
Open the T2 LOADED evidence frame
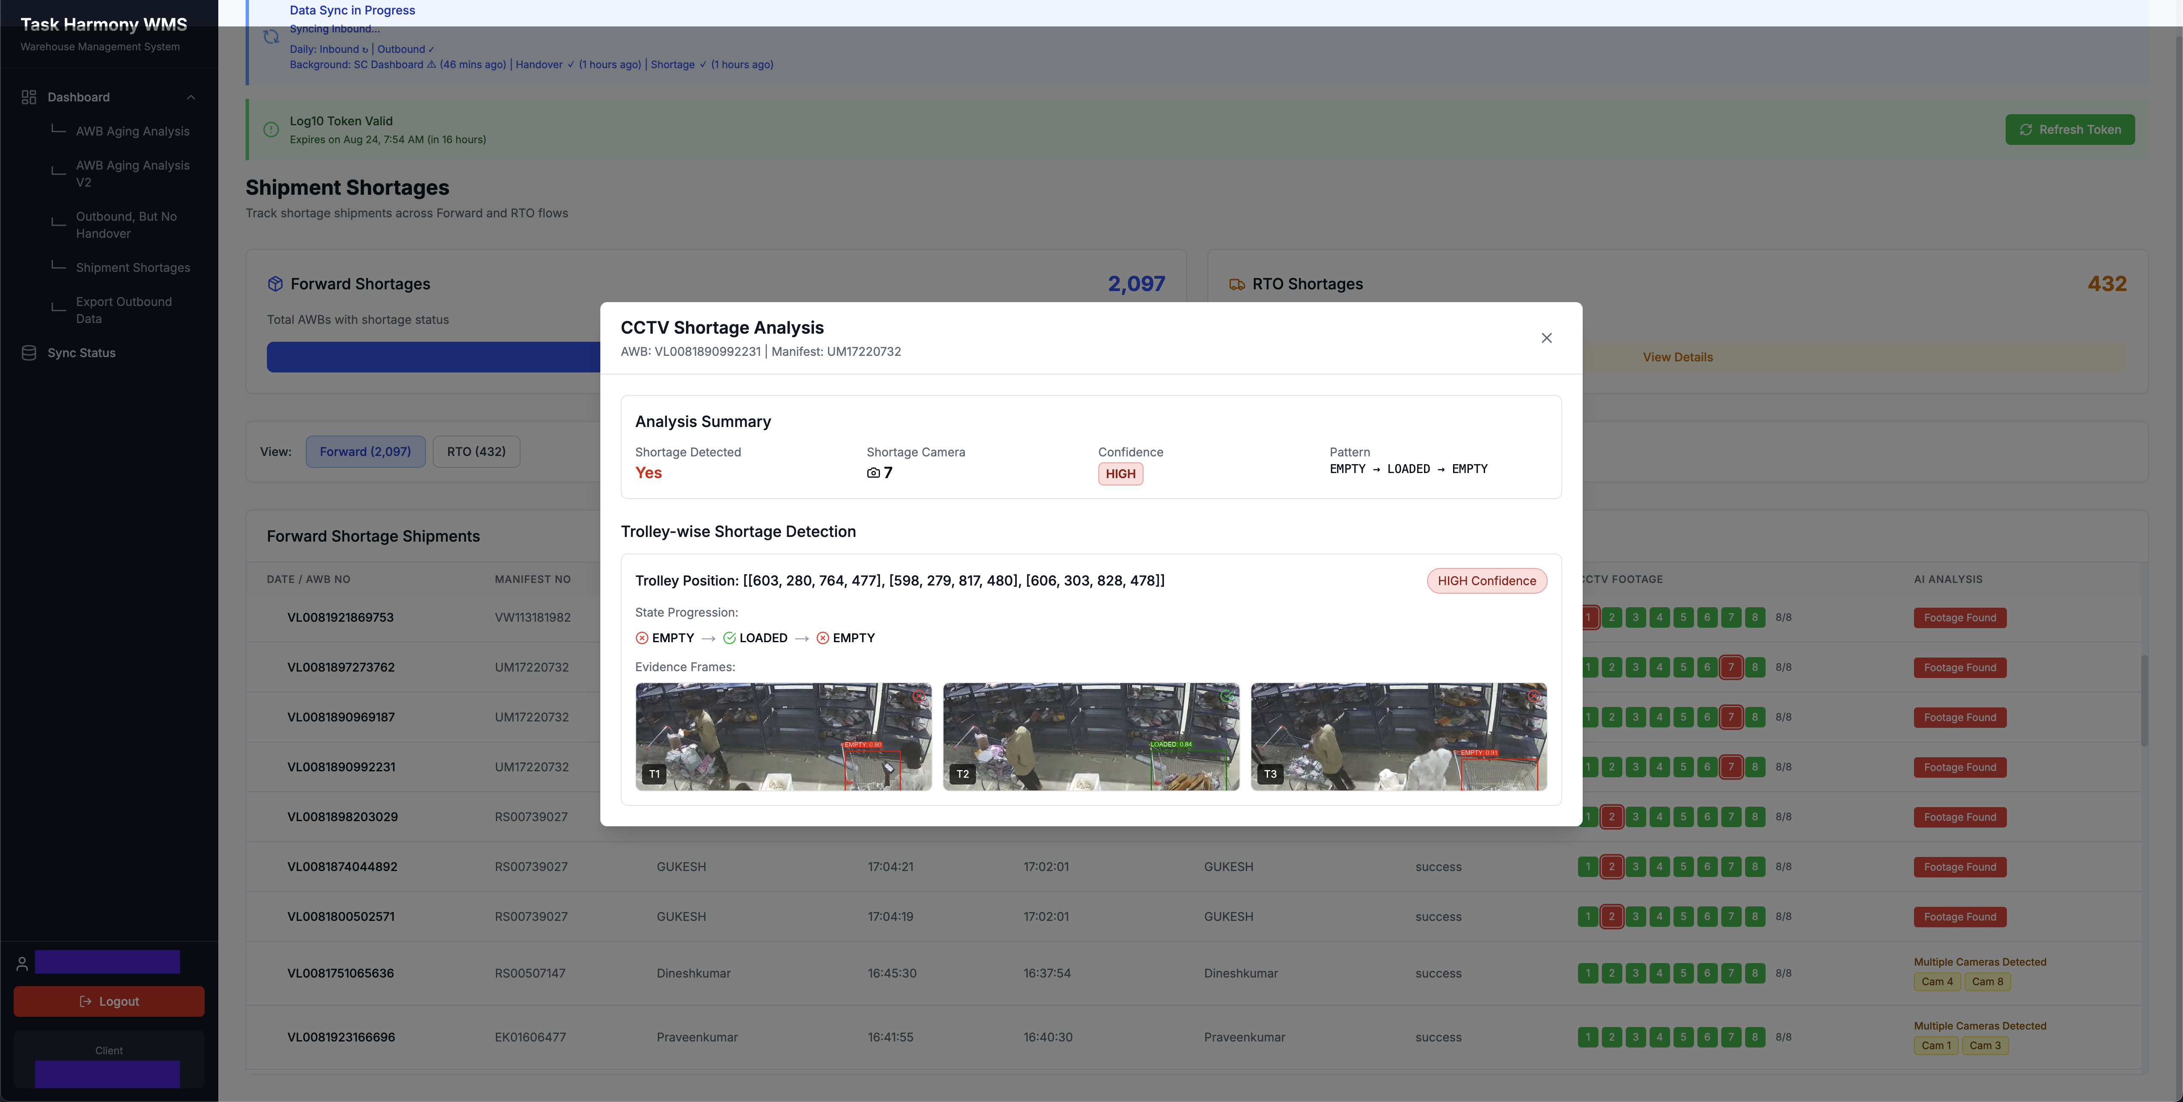(x=1091, y=736)
